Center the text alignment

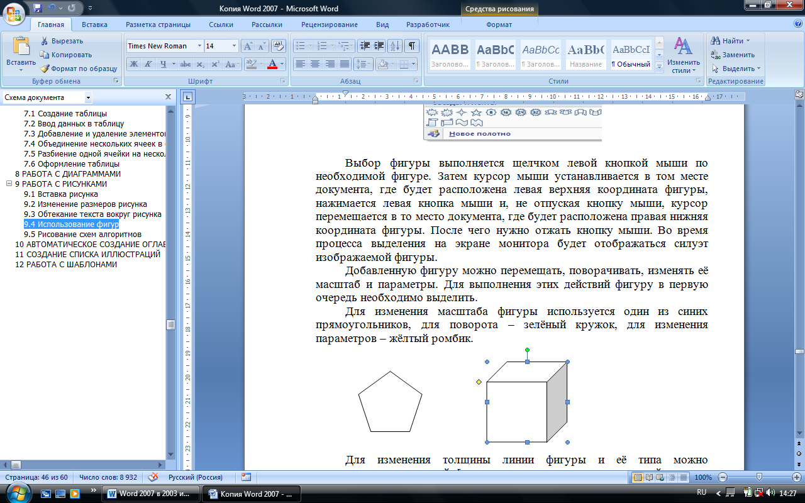pos(315,64)
